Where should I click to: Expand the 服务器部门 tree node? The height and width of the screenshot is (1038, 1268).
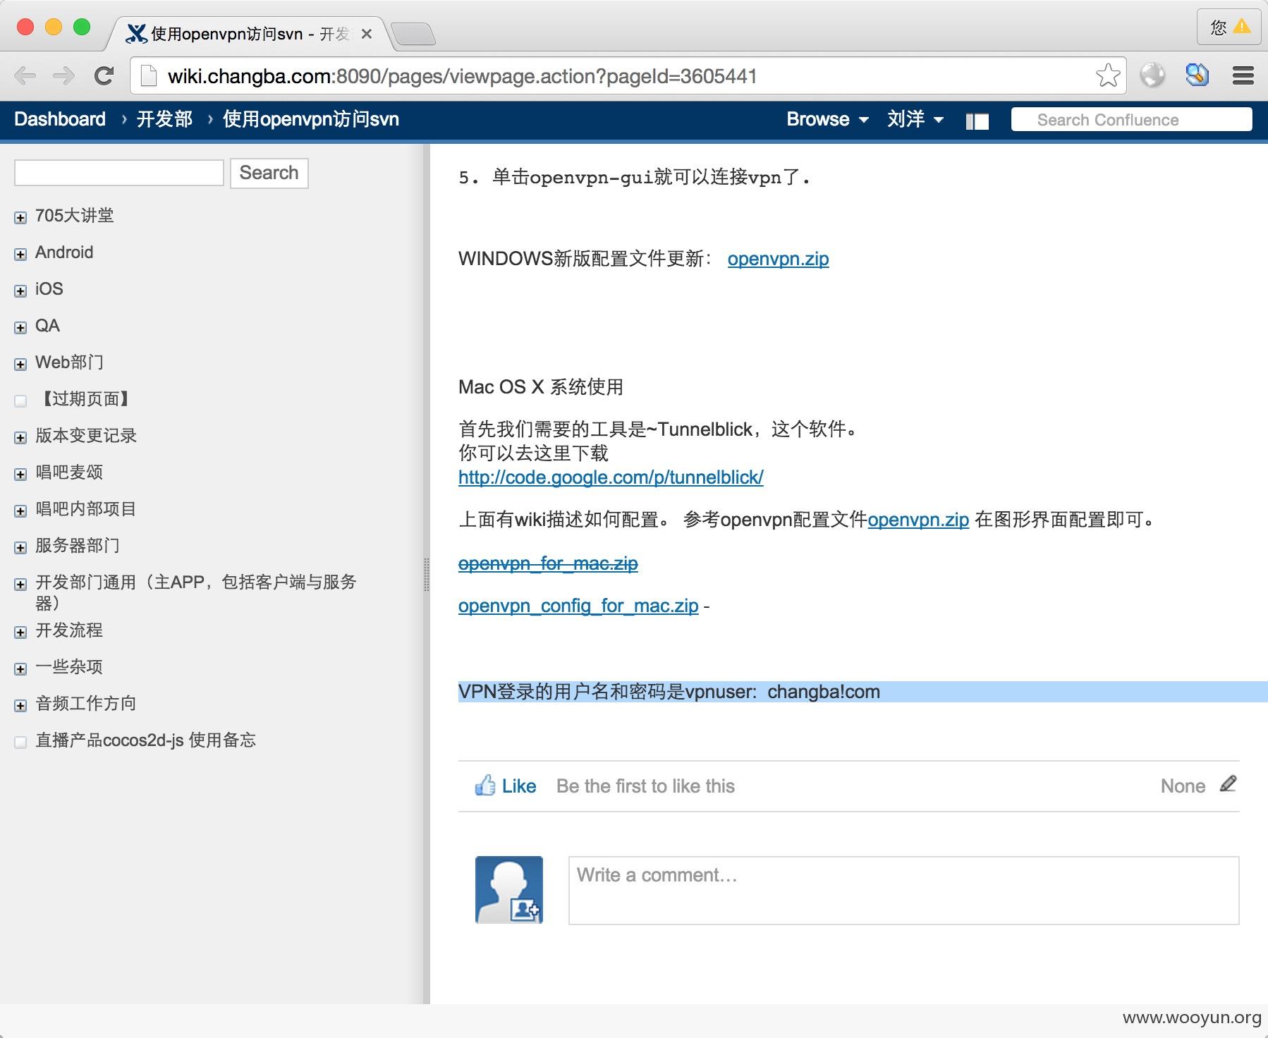[x=20, y=547]
